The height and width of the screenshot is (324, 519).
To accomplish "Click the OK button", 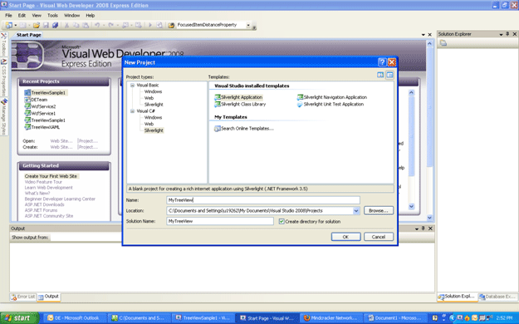I will point(346,237).
